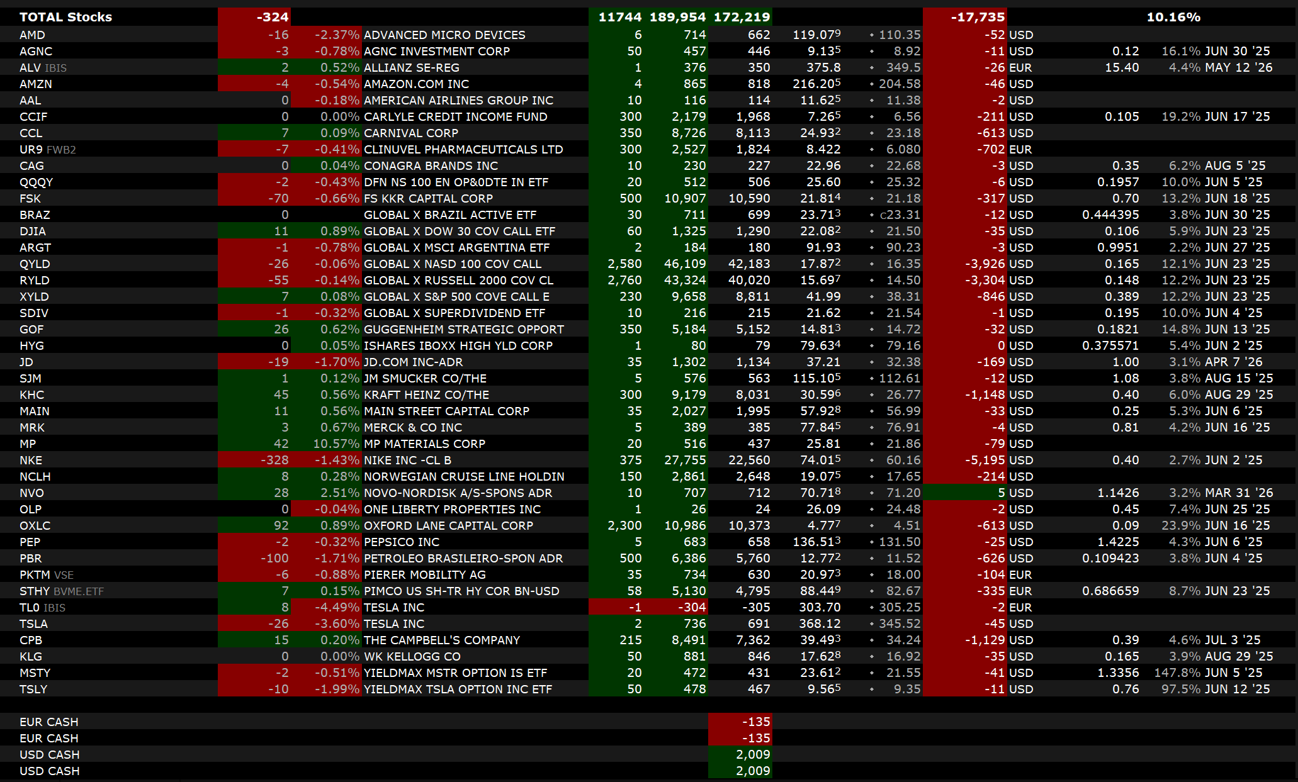Click GUGGENHEIM STRATEGIC OPPORT name
Image resolution: width=1298 pixels, height=782 pixels.
464,329
